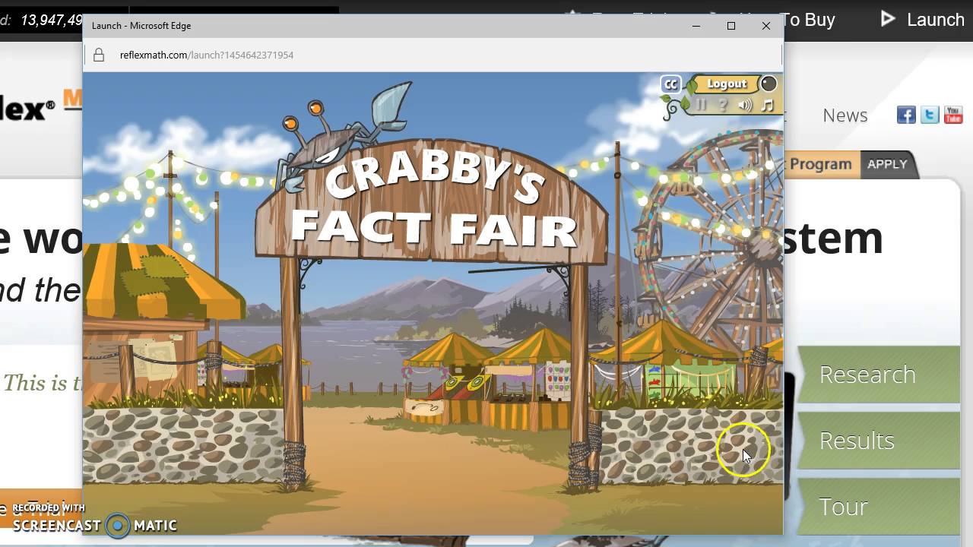Image resolution: width=973 pixels, height=547 pixels.
Task: Toggle closed captions CC button
Action: (670, 84)
